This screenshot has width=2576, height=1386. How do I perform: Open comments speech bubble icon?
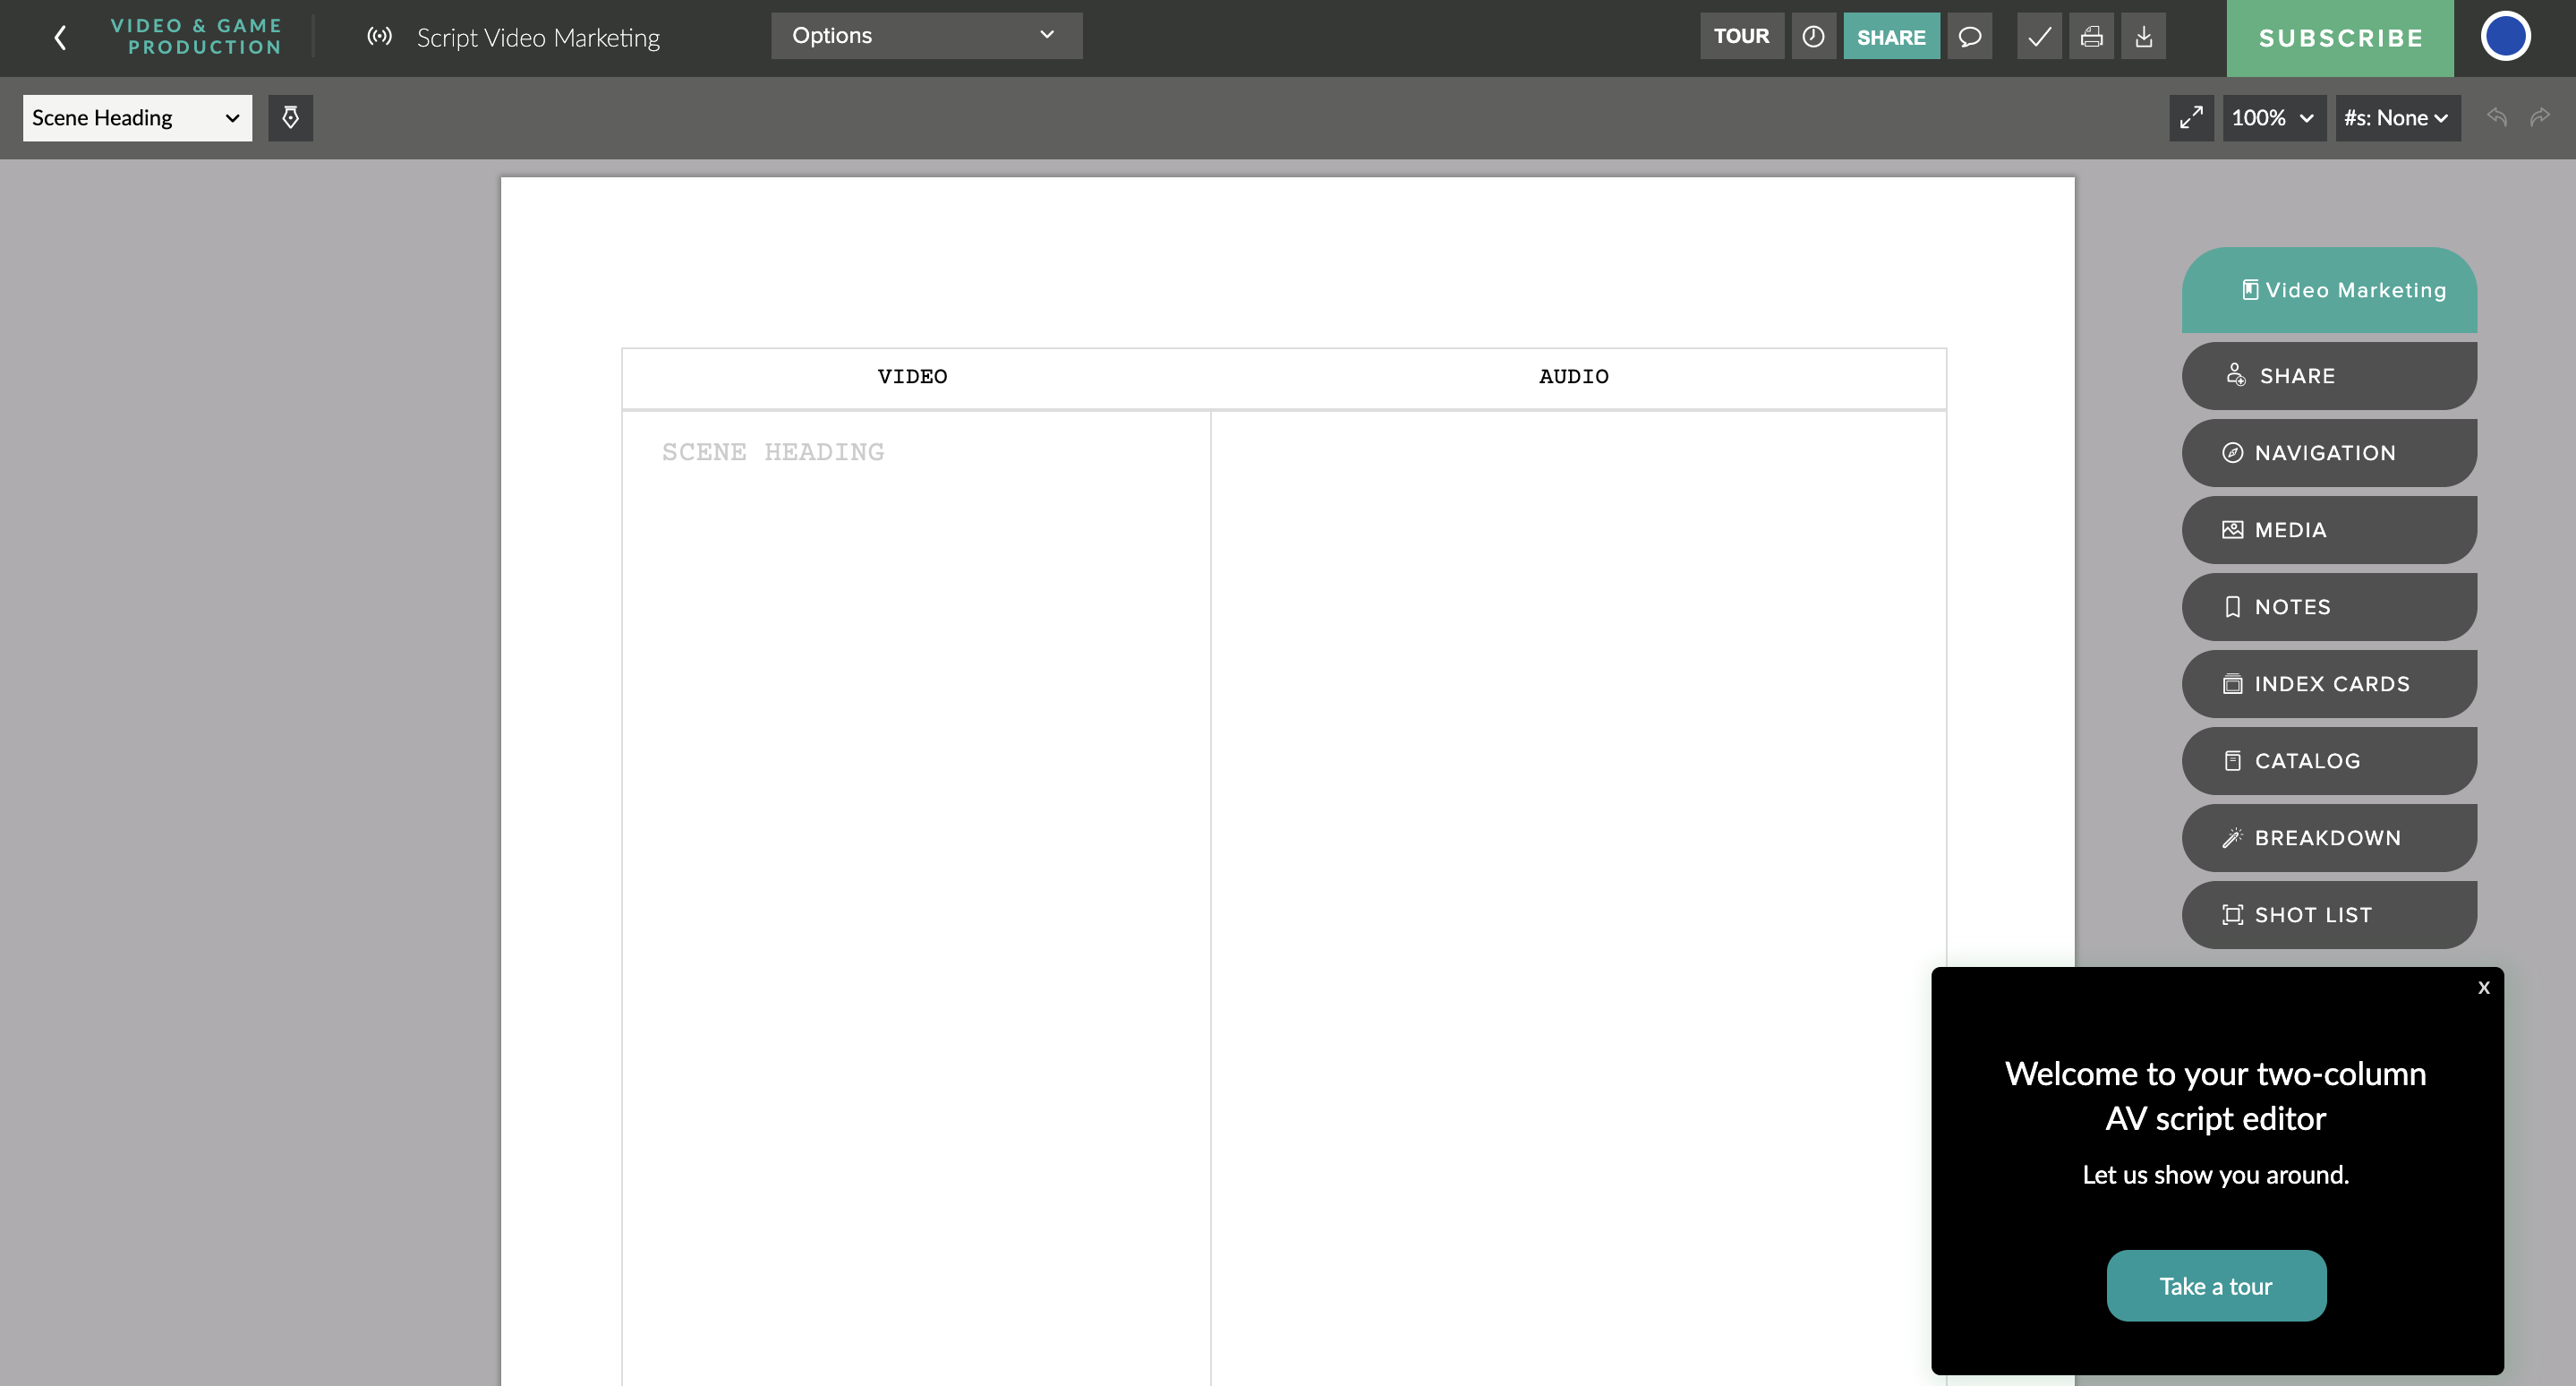pos(1969,36)
